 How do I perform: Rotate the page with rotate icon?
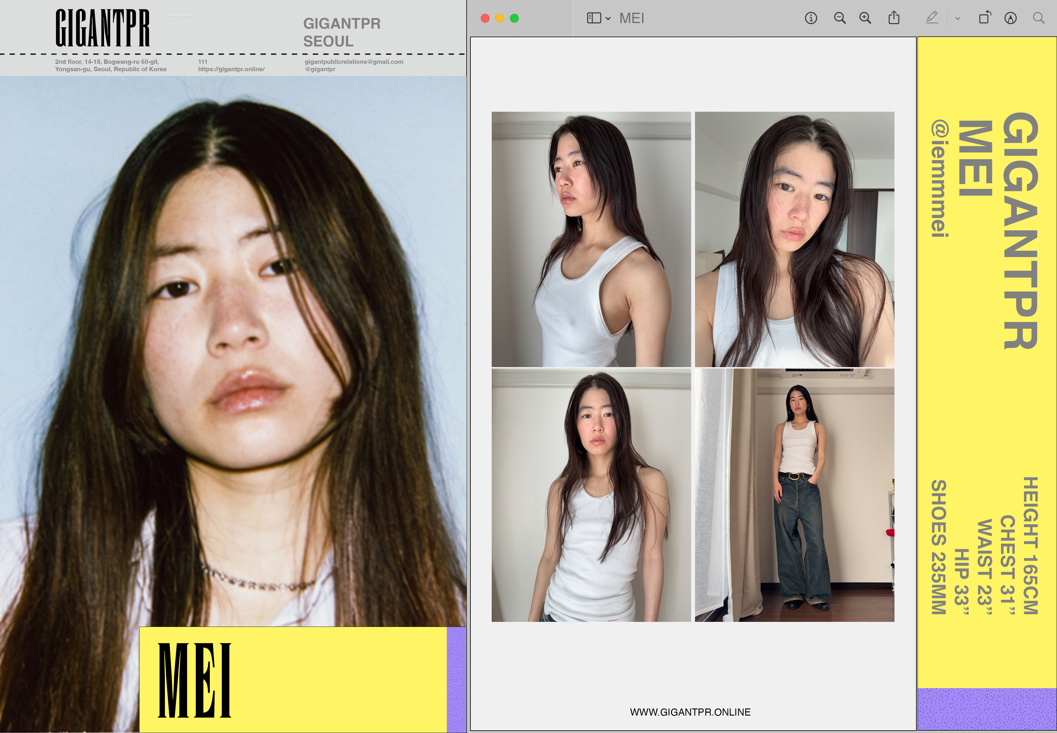pyautogui.click(x=984, y=18)
